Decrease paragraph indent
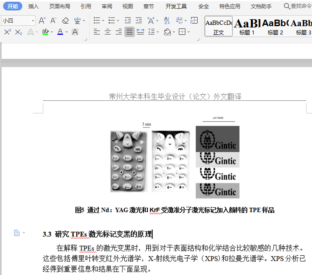The image size is (312, 275). click(x=128, y=20)
